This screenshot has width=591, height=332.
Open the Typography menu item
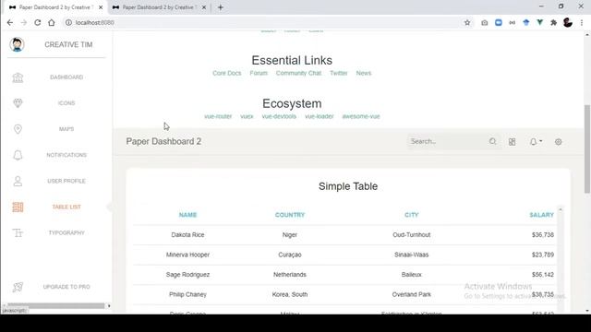[x=66, y=233]
